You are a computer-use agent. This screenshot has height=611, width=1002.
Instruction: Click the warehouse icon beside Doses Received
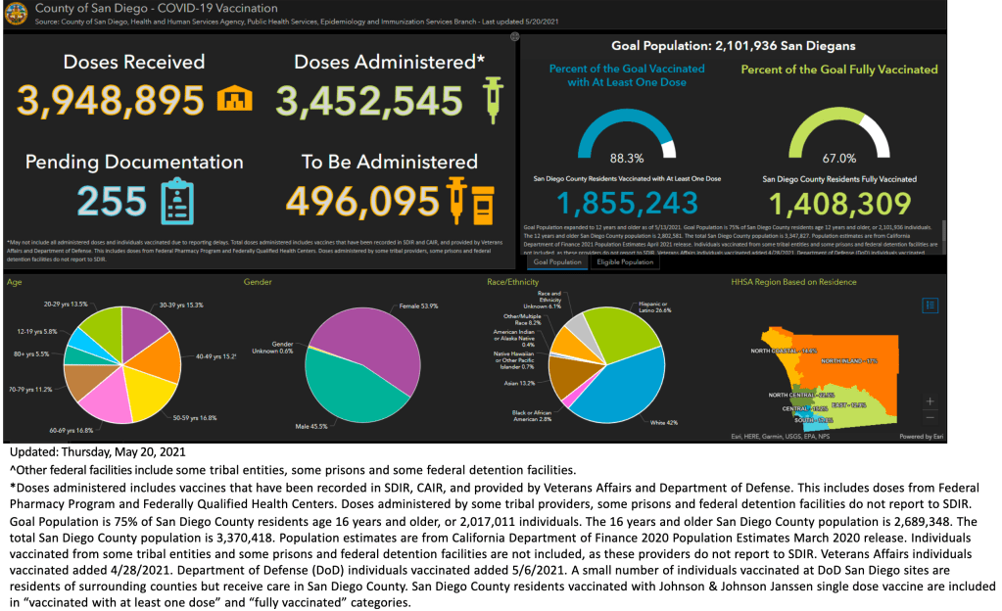pyautogui.click(x=233, y=99)
